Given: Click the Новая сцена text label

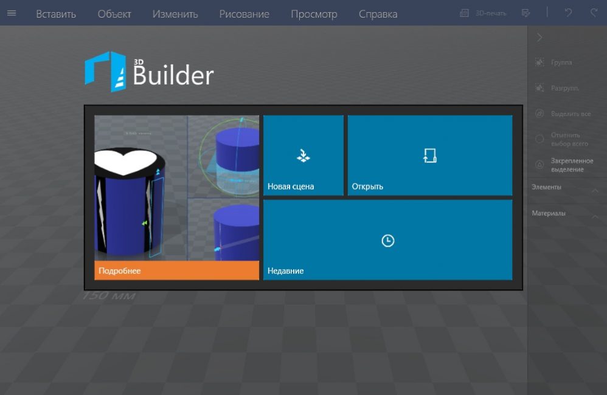Looking at the screenshot, I should point(291,187).
